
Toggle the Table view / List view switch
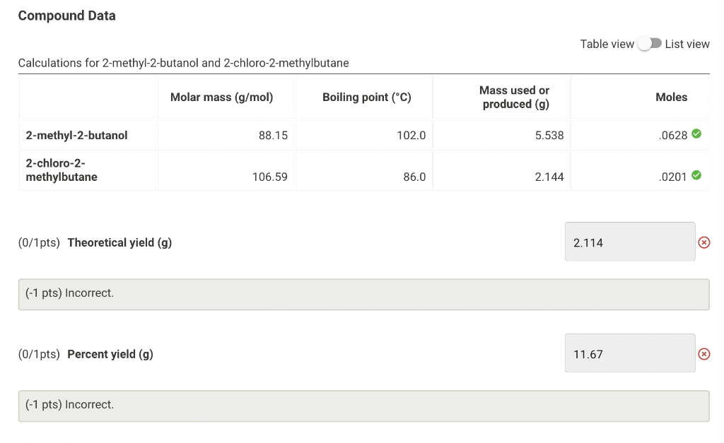[x=648, y=43]
